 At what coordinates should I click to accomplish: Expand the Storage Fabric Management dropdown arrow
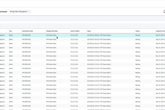click(29, 12)
